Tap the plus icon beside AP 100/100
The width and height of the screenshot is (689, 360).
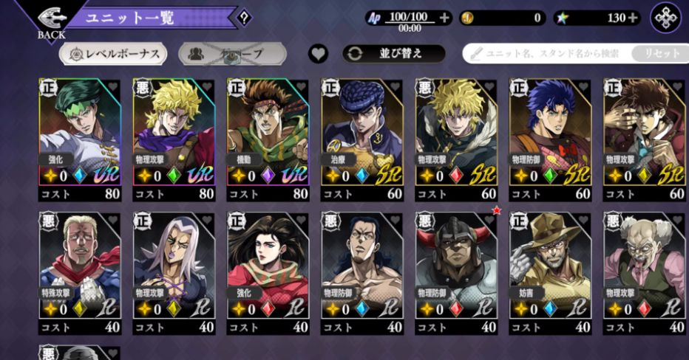pos(444,18)
